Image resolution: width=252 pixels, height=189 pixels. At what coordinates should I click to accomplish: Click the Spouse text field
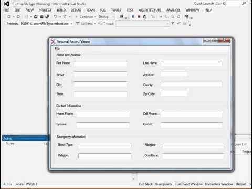103,125
